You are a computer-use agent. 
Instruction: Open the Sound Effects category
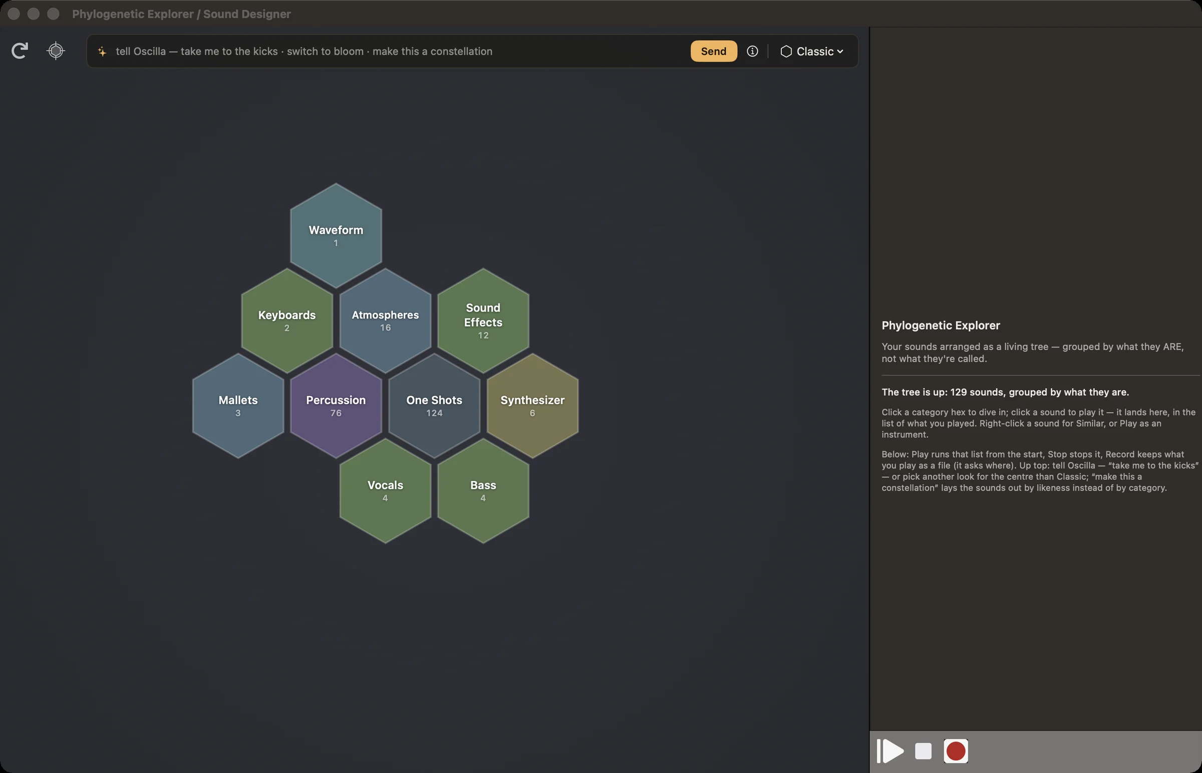coord(483,320)
